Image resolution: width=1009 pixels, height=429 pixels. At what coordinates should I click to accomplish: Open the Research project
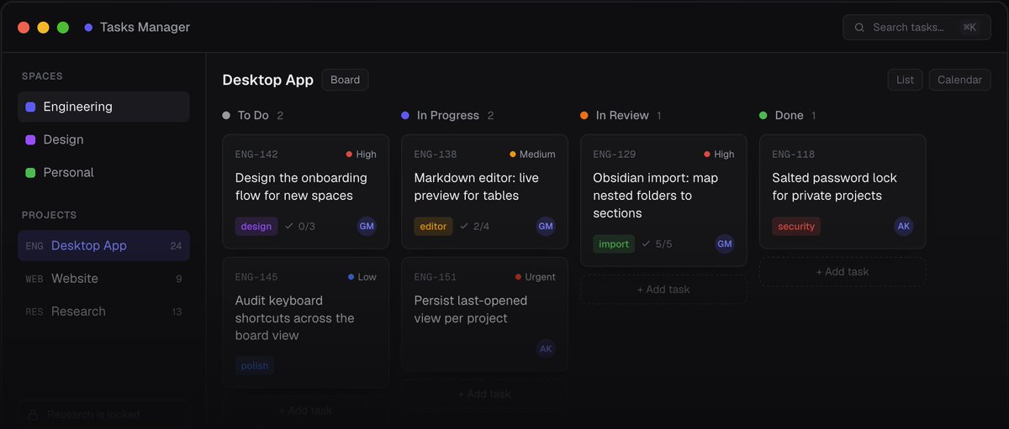[x=103, y=311]
